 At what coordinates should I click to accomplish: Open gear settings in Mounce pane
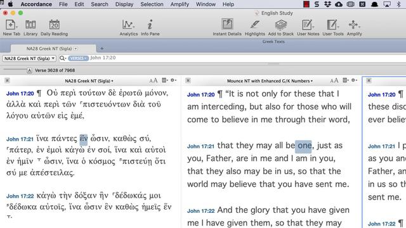[x=354, y=80]
